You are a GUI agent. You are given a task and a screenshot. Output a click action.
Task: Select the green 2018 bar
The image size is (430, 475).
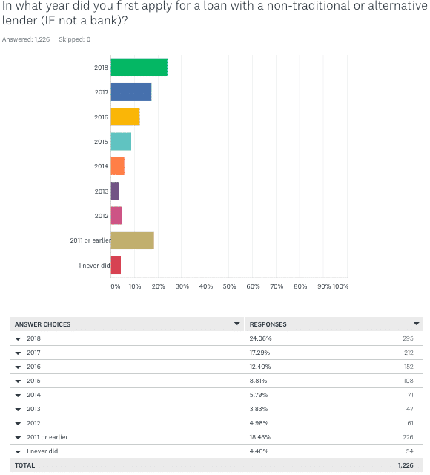pos(139,68)
